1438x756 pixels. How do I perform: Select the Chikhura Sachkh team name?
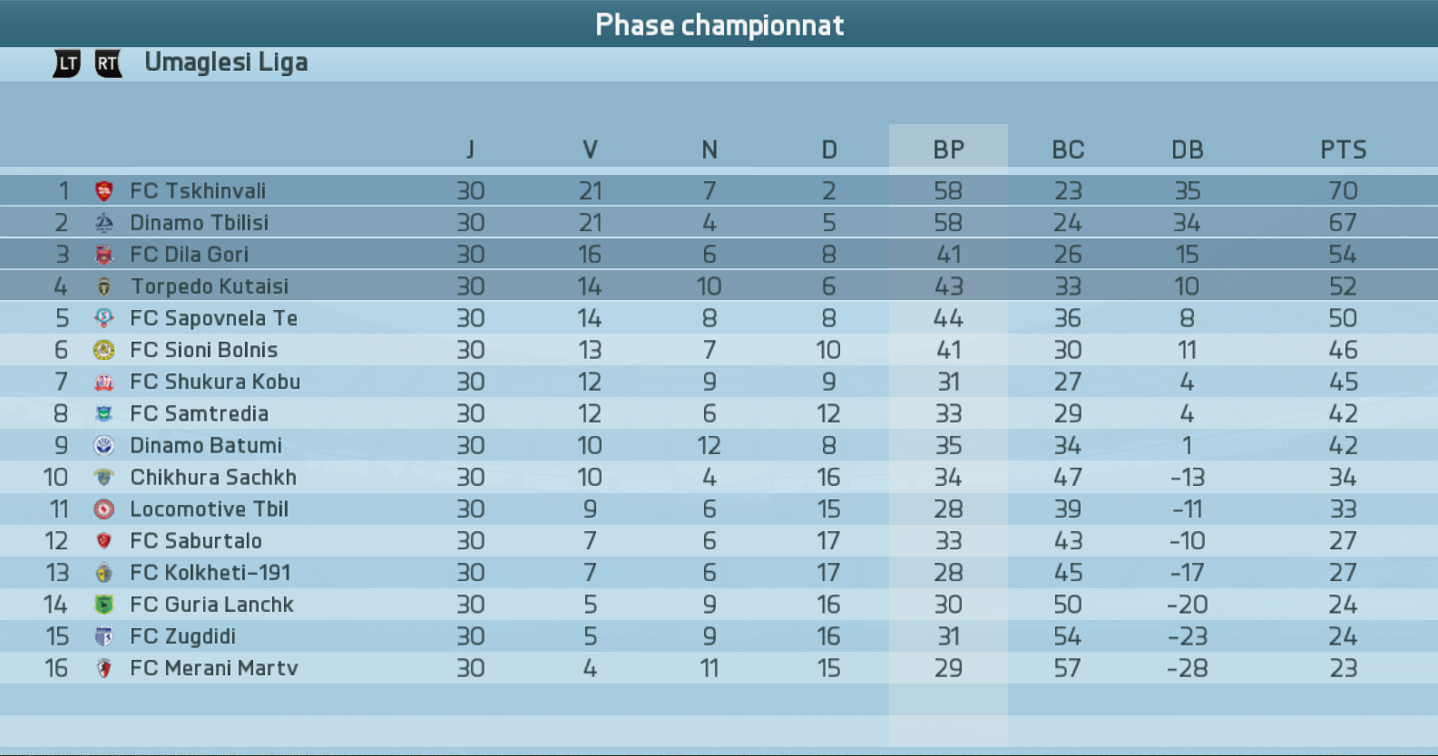[213, 478]
